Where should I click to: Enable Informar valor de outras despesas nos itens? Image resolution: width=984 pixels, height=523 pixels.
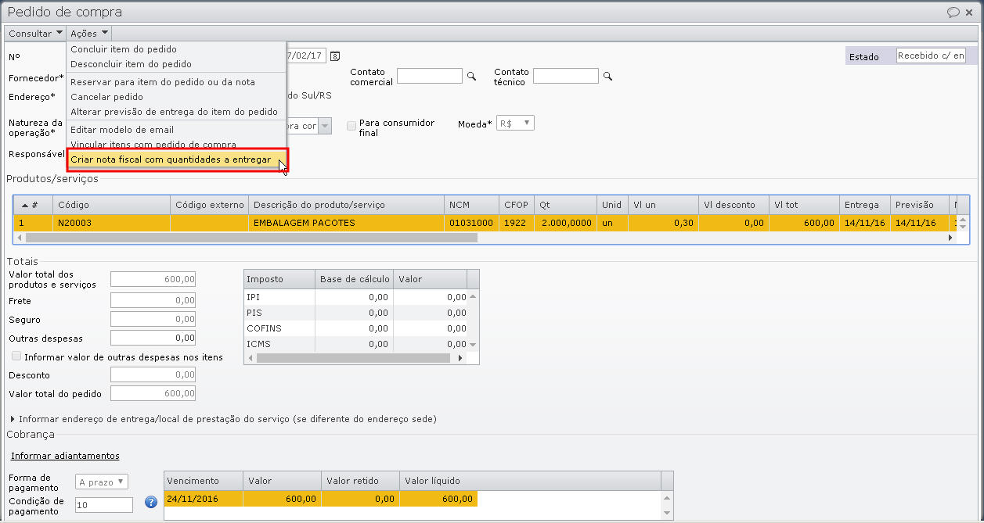[16, 356]
